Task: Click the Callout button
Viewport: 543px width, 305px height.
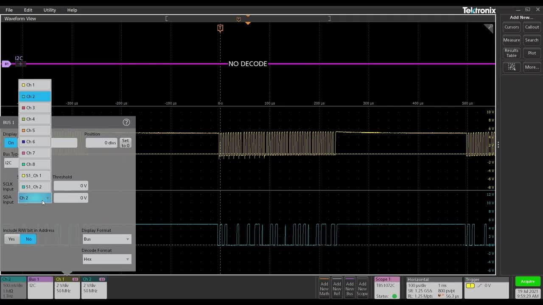Action: (x=532, y=27)
